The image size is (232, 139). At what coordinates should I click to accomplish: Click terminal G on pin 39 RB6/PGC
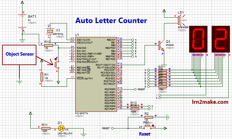132,57
